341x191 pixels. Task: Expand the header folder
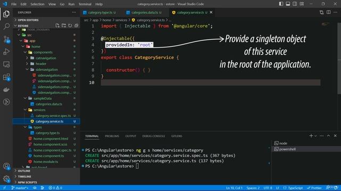[x=40, y=64]
